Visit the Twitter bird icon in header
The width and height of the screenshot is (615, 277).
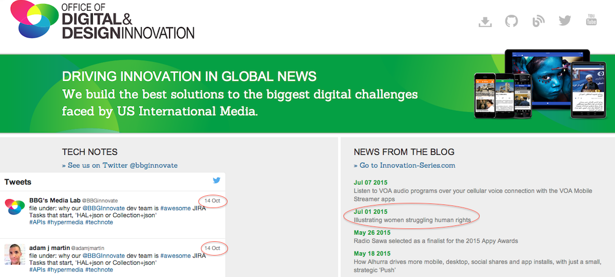click(565, 21)
